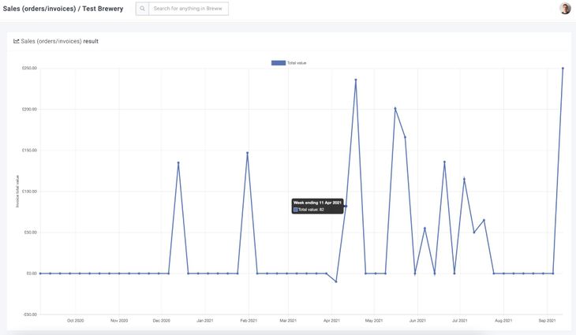Screen dimensions: 576x335
Task: Click the highlighted data point for 11 Apr 2021
Action: point(346,206)
